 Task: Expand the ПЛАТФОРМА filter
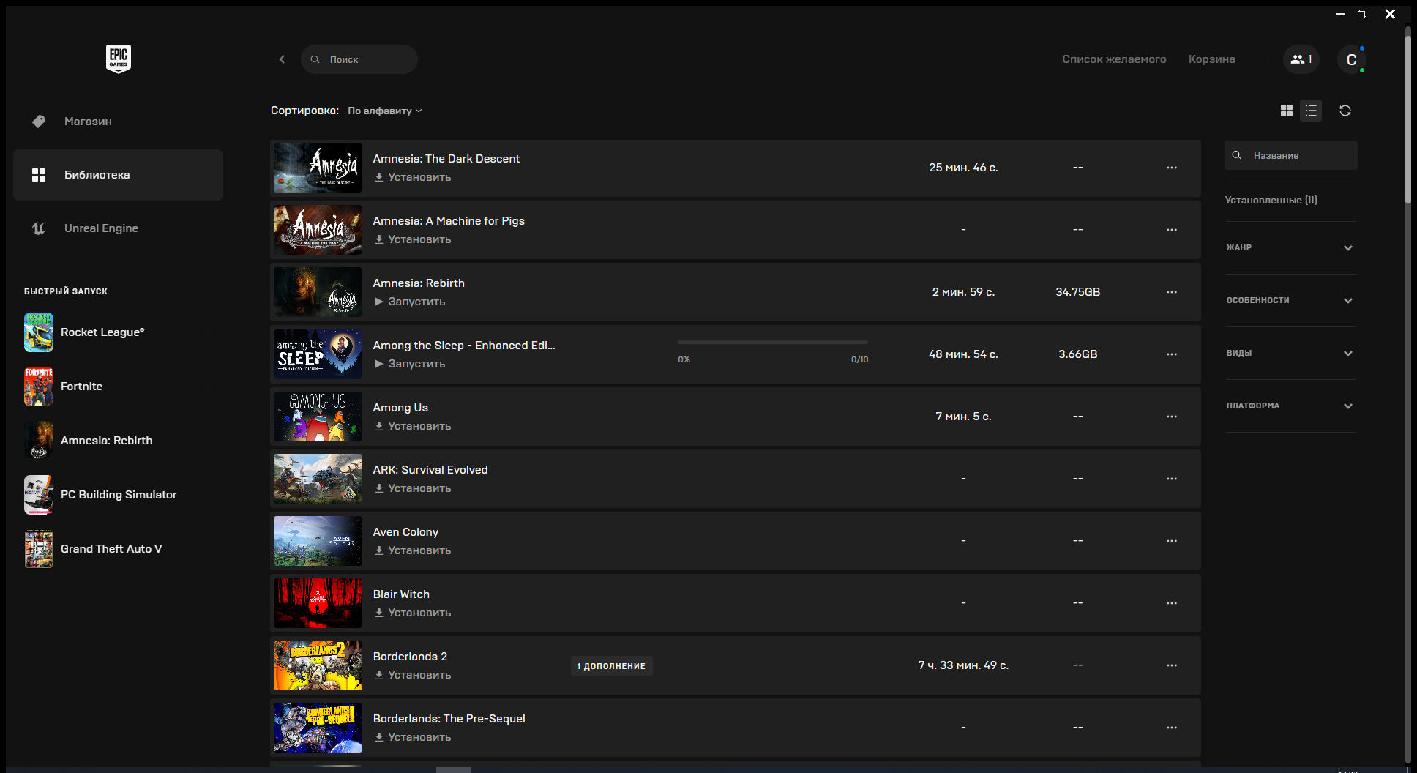[x=1290, y=406]
